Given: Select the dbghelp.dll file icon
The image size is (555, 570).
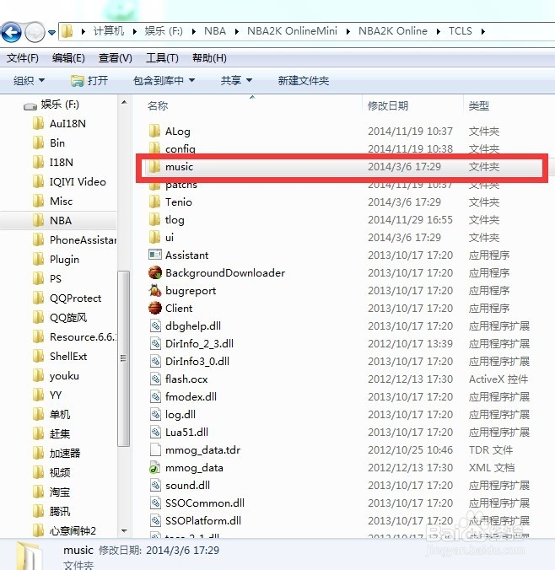Looking at the screenshot, I should 155,325.
